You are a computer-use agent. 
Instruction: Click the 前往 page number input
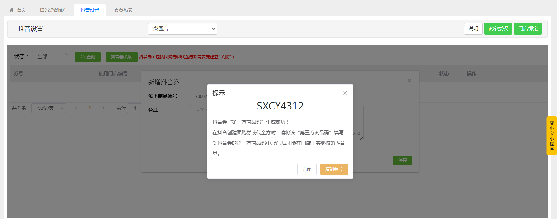pyautogui.click(x=134, y=108)
